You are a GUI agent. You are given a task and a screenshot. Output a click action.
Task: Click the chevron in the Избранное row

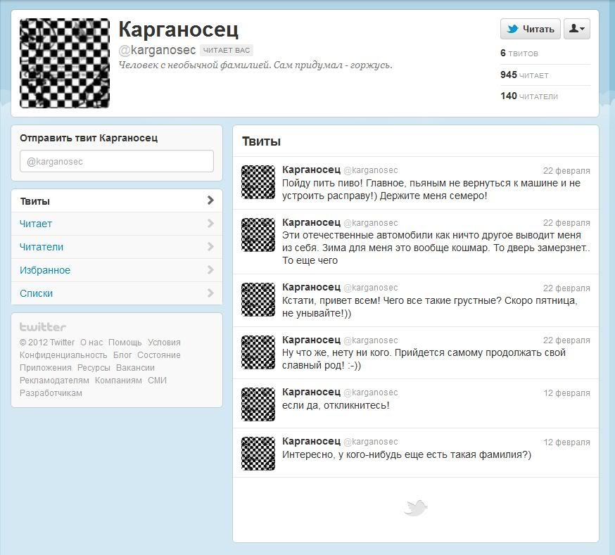(x=210, y=269)
